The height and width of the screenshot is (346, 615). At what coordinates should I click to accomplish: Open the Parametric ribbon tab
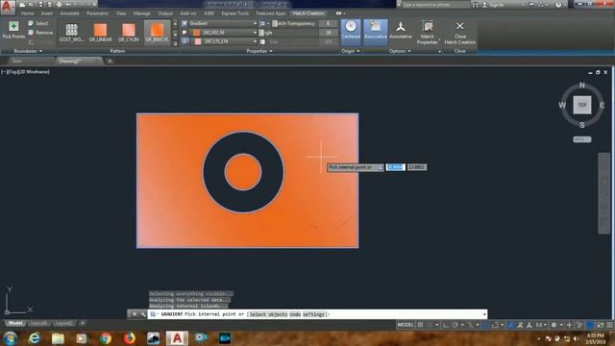[x=98, y=13]
